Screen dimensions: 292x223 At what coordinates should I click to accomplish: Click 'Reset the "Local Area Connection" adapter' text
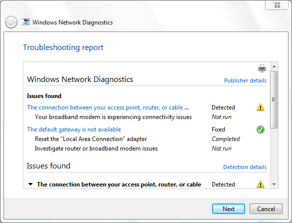tap(91, 139)
